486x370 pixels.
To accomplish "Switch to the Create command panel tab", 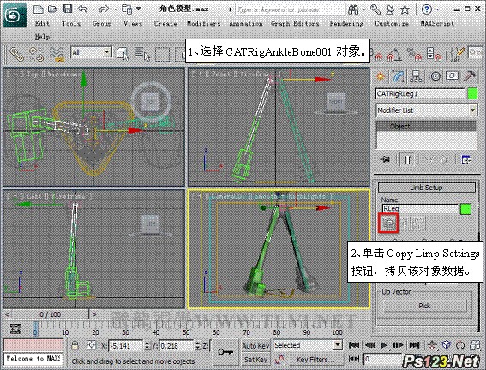I will pos(381,76).
